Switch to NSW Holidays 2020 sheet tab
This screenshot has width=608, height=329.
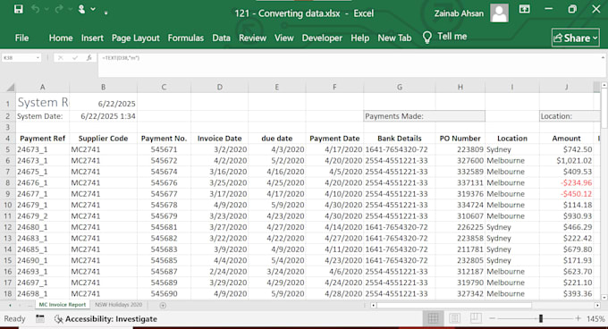(x=119, y=305)
